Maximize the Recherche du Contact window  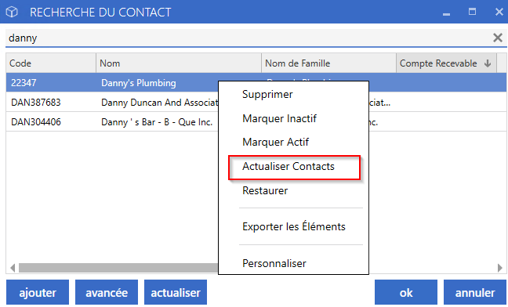(x=473, y=12)
